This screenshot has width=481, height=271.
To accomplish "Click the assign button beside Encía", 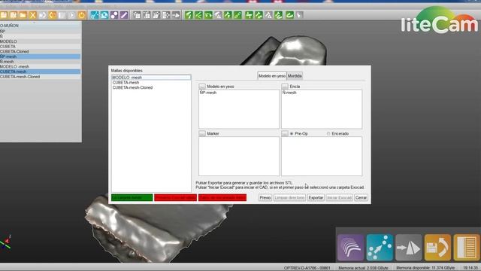I will (x=285, y=87).
